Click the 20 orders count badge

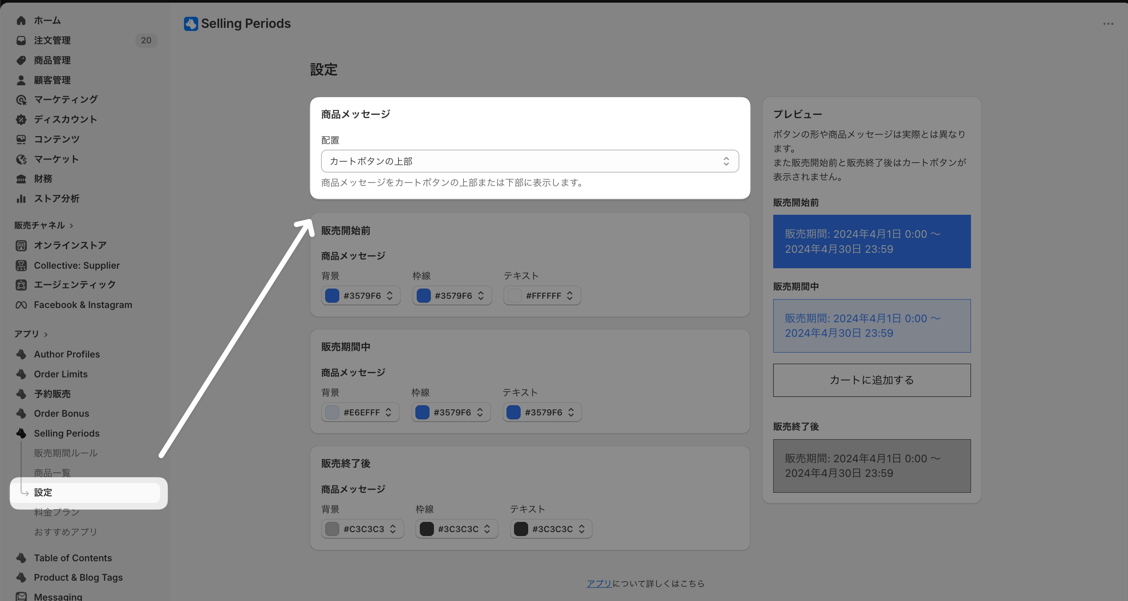coord(146,40)
